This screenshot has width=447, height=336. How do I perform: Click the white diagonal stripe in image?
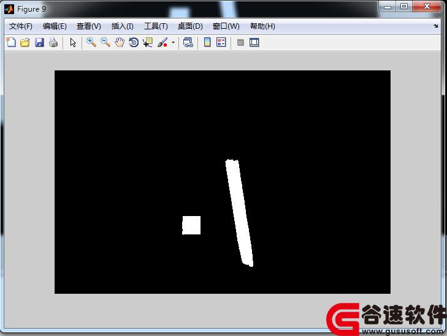click(x=239, y=213)
